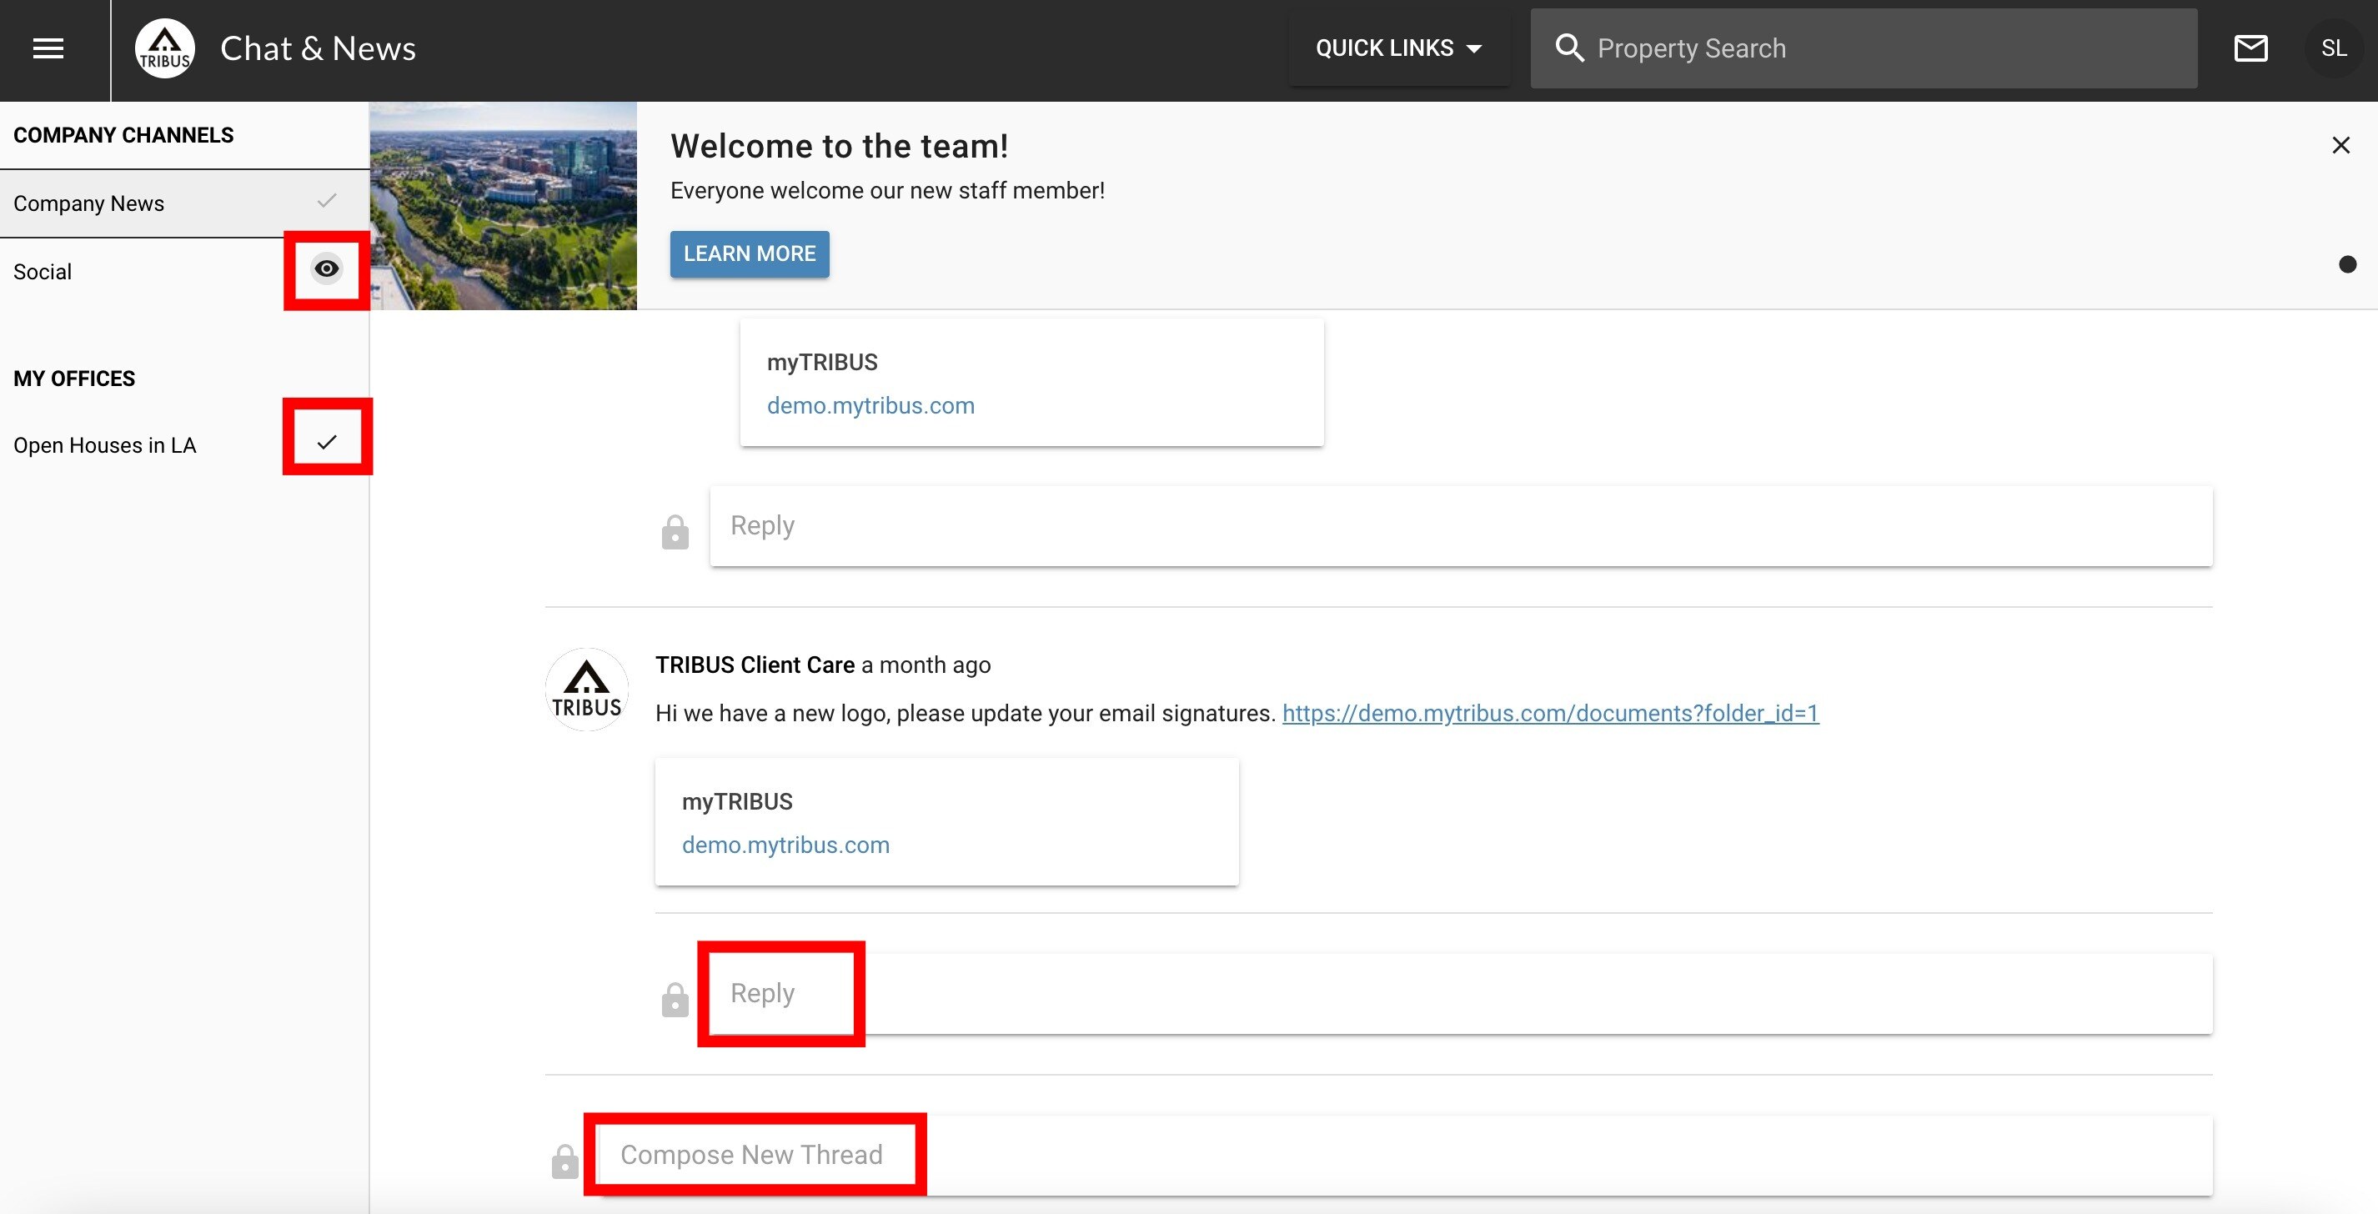Click the Chat & News page title
This screenshot has height=1214, width=2378.
point(318,48)
